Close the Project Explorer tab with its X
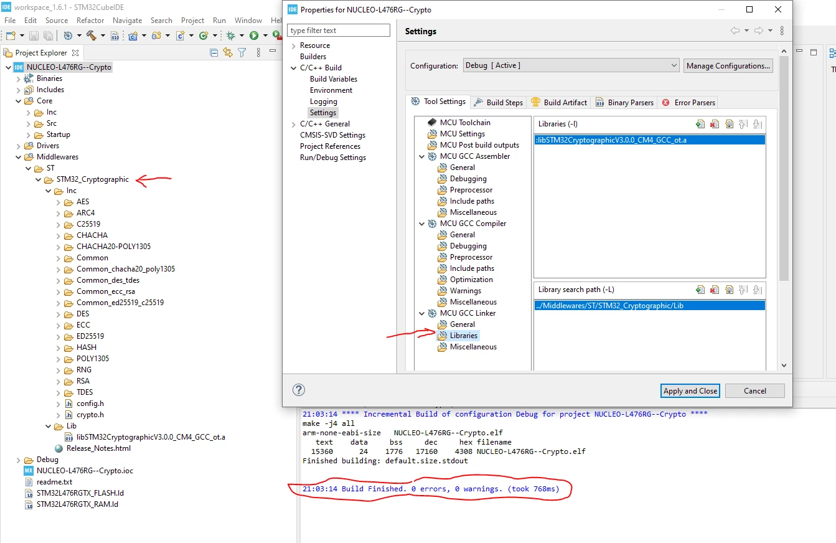 [x=75, y=53]
